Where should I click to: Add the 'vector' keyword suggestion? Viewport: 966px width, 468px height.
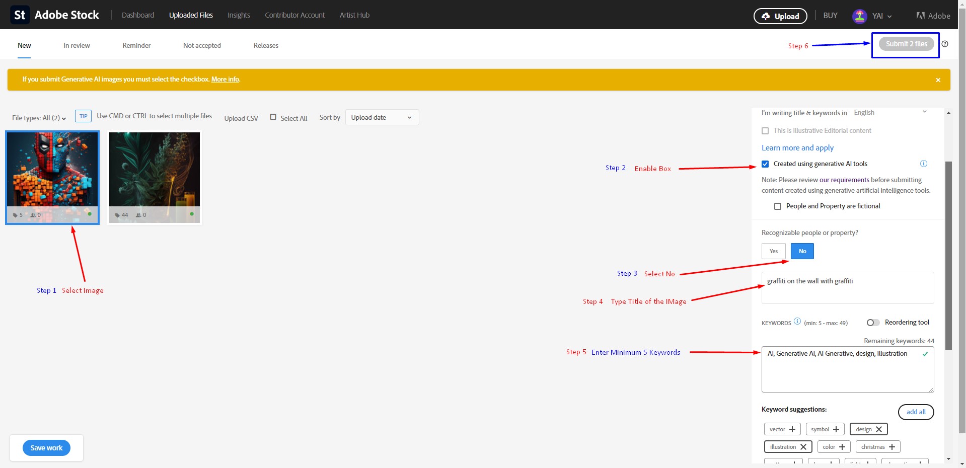tap(792, 429)
